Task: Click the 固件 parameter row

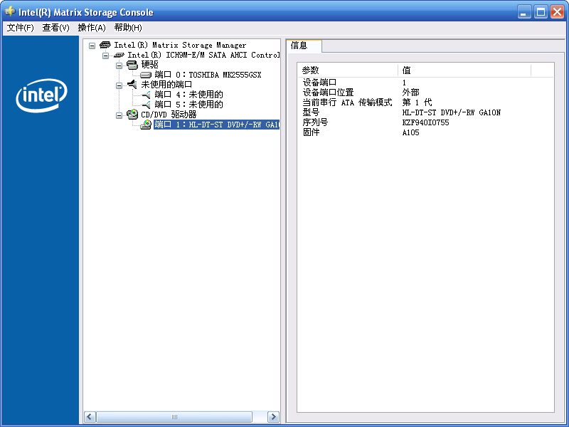Action: (x=426, y=132)
